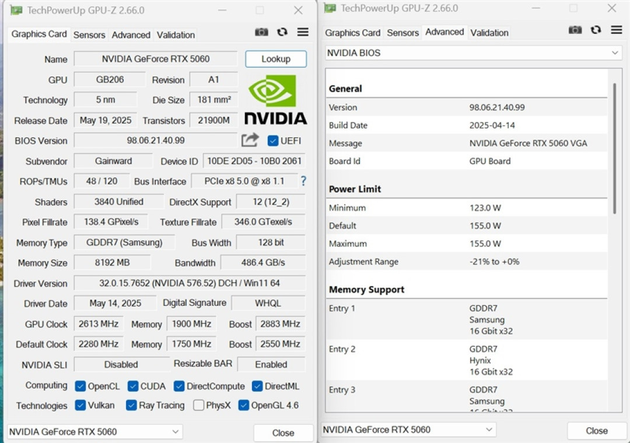Viewport: 630px width, 443px height.
Task: Click the NVIDIA logo image
Action: click(x=275, y=102)
